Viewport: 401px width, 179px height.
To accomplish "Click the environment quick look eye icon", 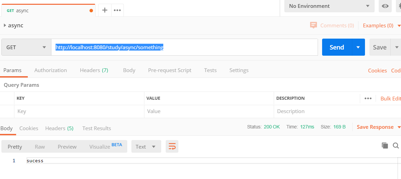I will click(x=385, y=6).
